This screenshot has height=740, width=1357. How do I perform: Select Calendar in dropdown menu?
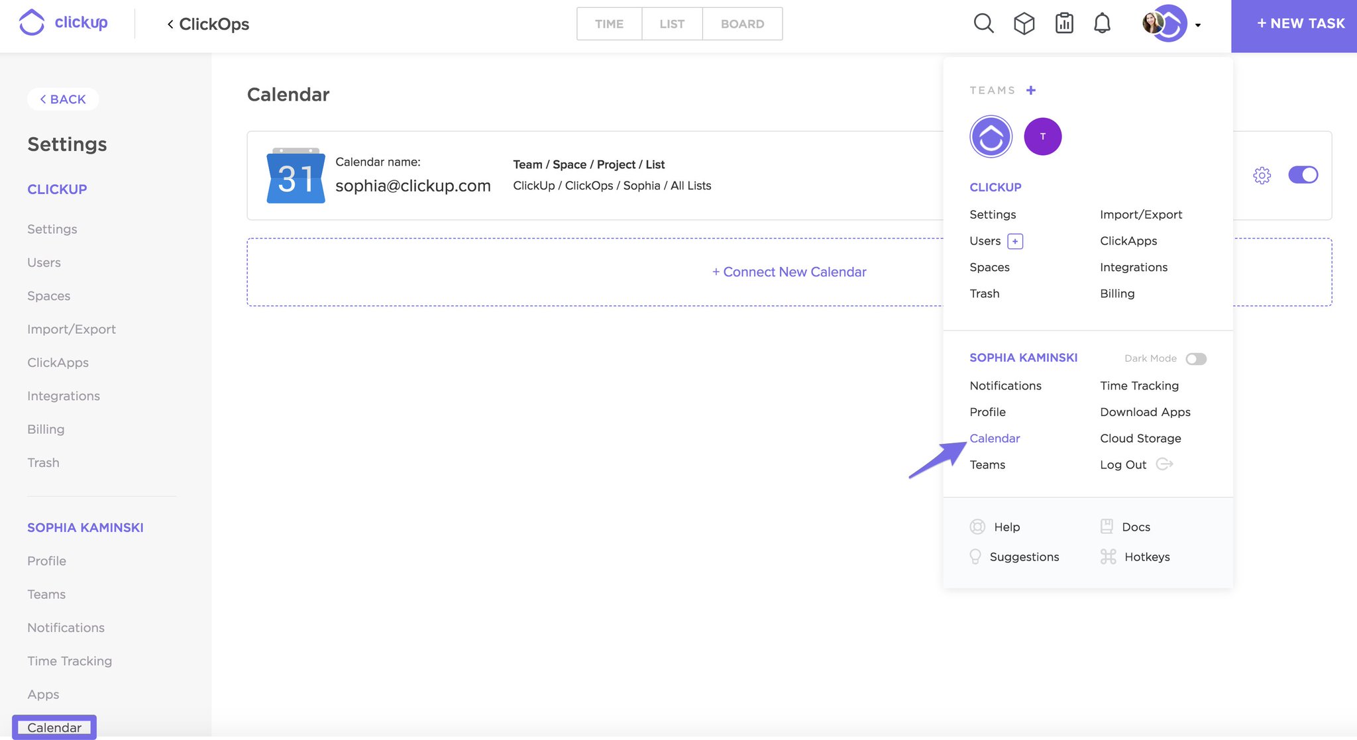click(x=995, y=439)
